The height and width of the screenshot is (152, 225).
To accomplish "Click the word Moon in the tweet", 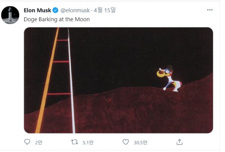I will pos(83,19).
